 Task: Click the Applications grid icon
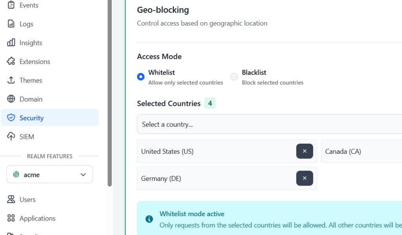coord(11,218)
